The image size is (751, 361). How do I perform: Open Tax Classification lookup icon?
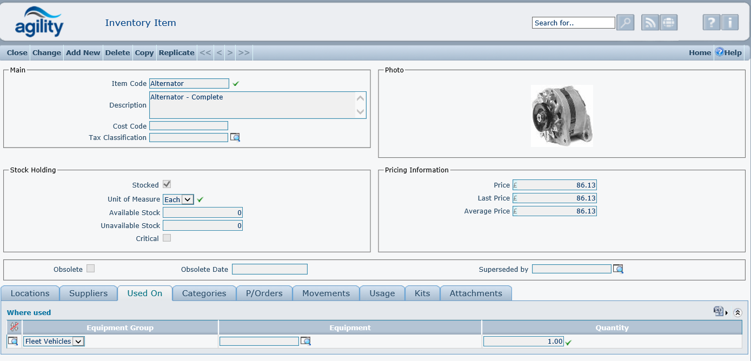(235, 138)
